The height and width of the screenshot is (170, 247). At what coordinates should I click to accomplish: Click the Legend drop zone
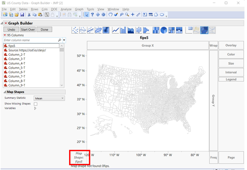click(x=231, y=79)
